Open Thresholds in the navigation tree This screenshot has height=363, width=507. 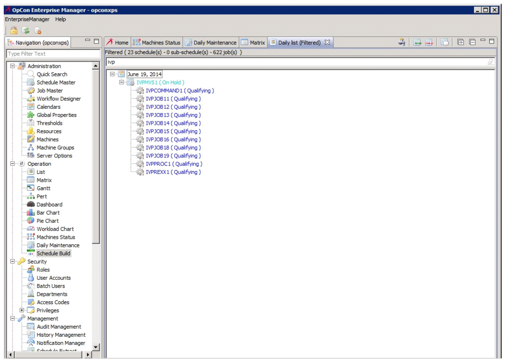click(x=50, y=123)
